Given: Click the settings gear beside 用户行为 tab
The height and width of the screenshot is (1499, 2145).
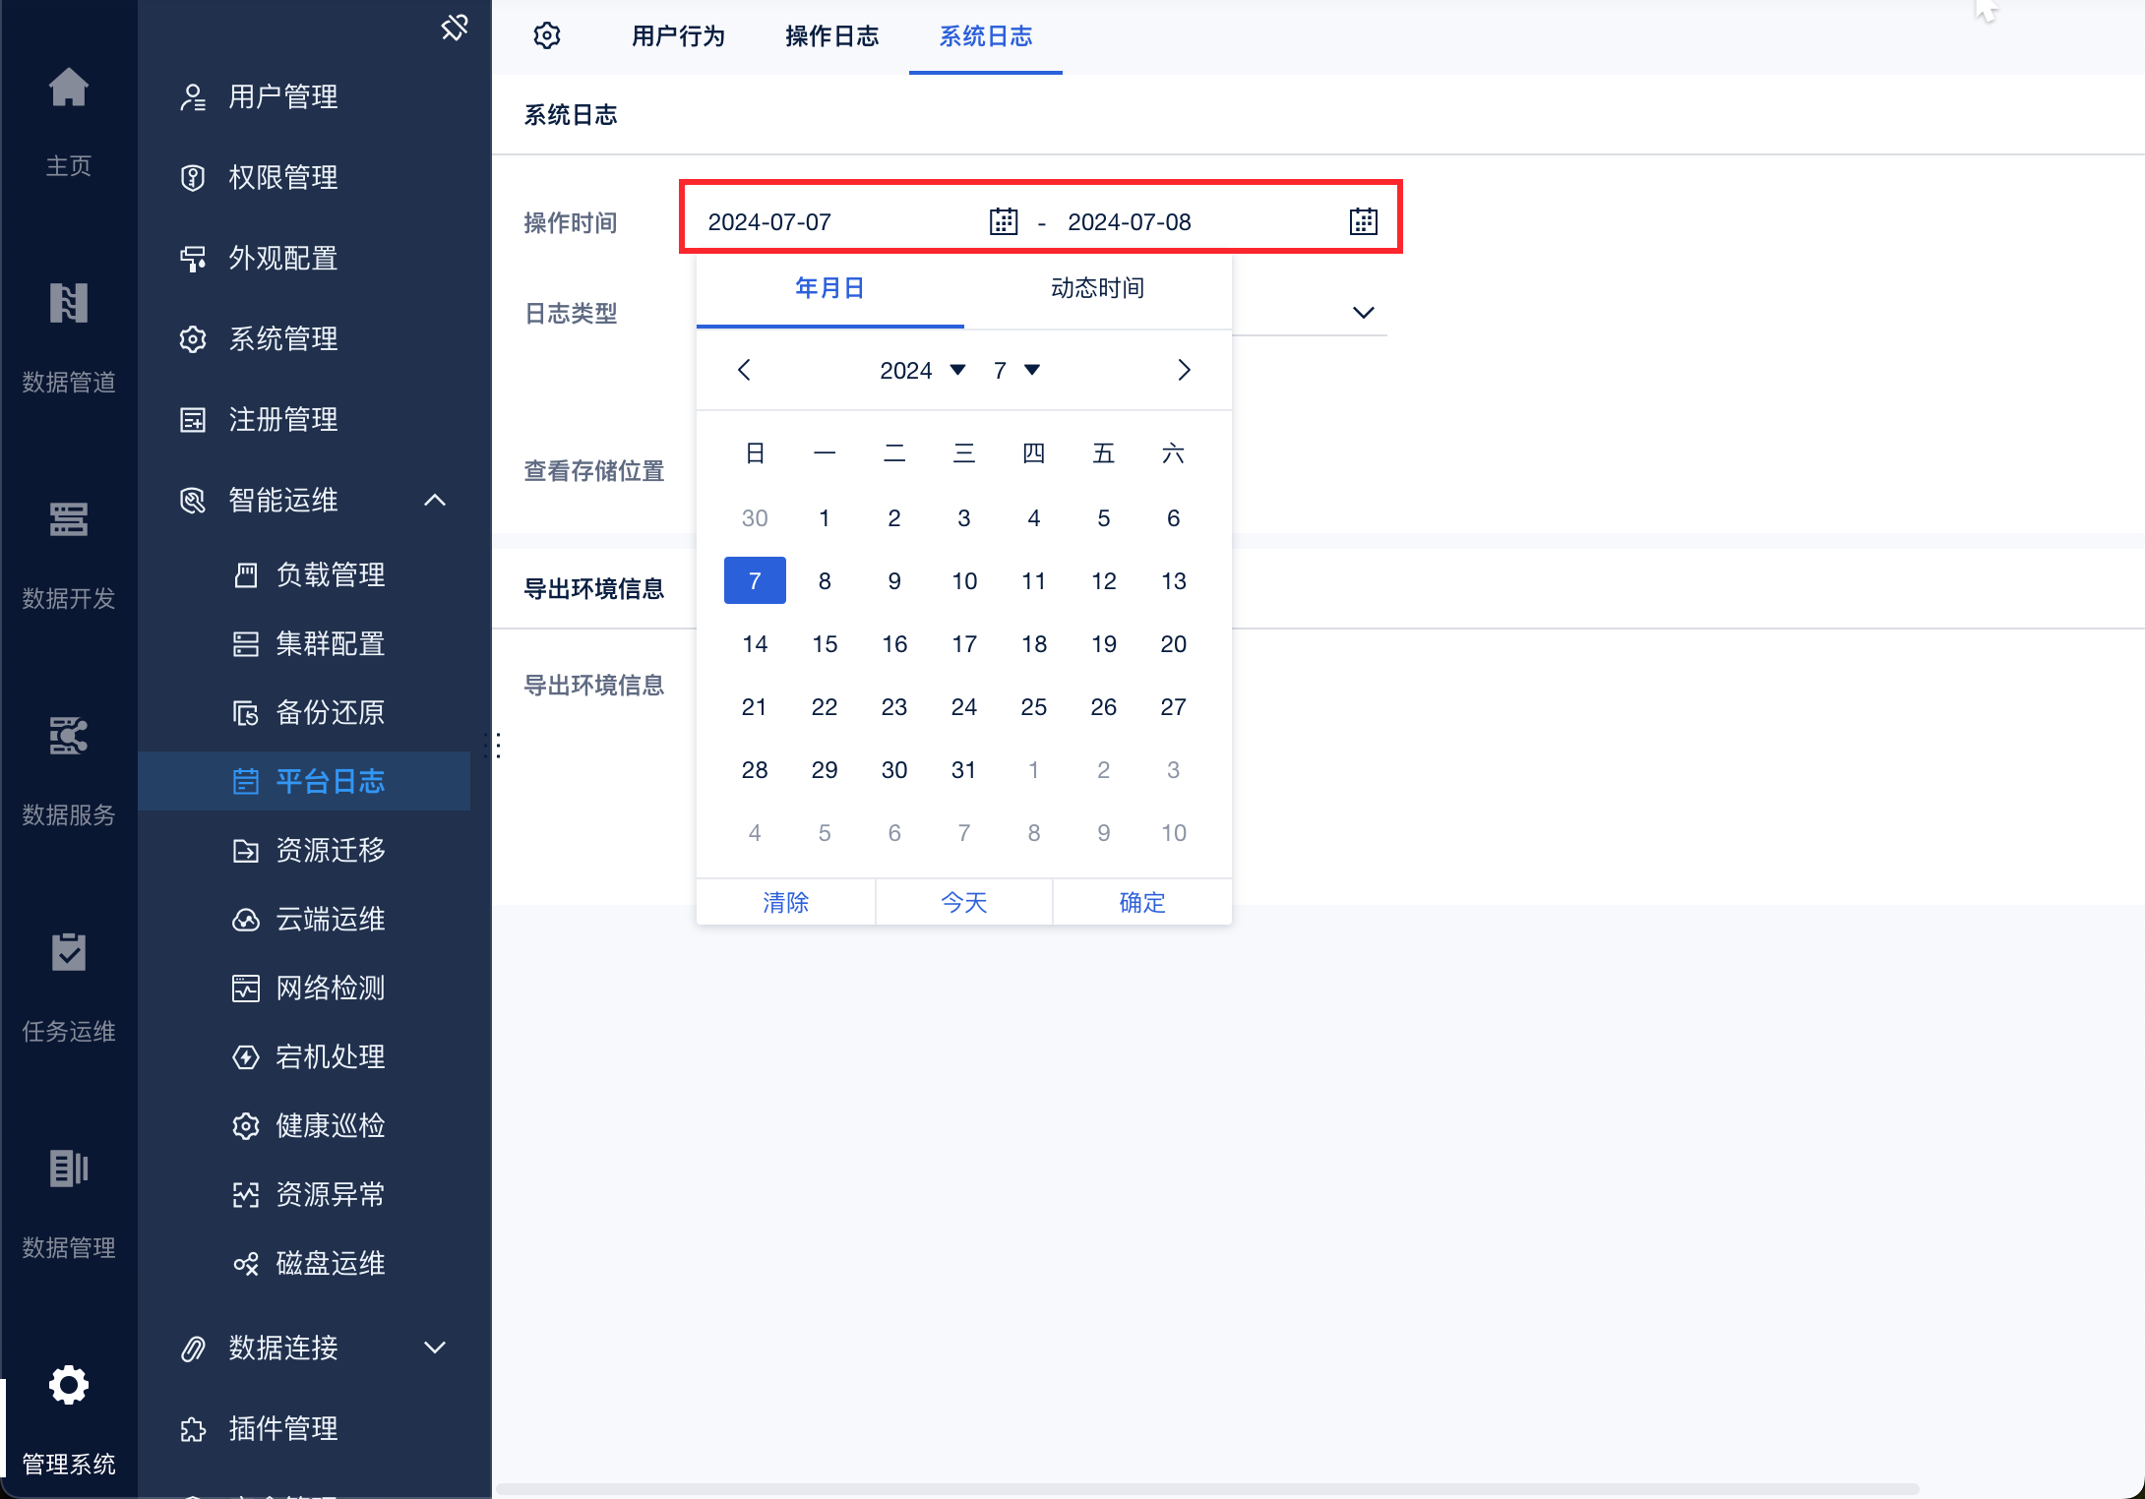Looking at the screenshot, I should [547, 36].
